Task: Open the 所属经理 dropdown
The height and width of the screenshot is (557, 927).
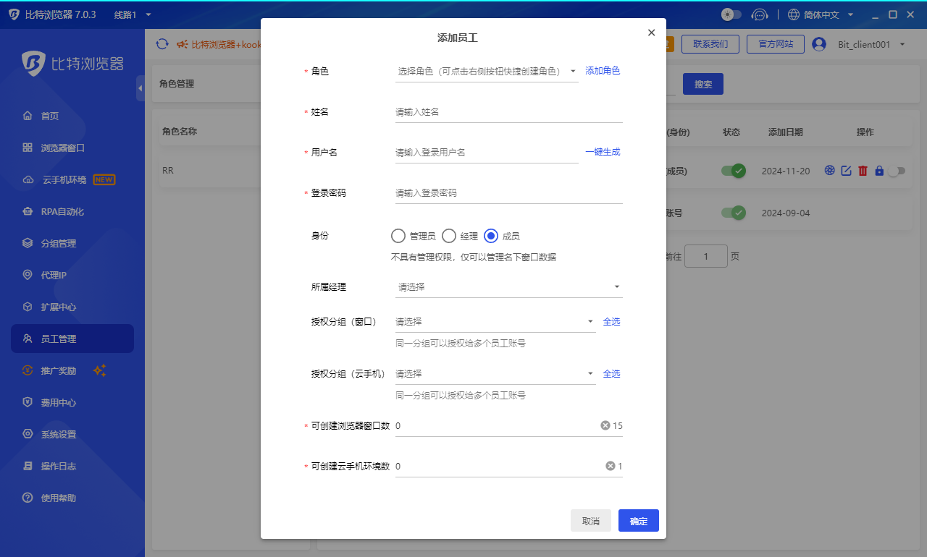Action: [x=509, y=287]
